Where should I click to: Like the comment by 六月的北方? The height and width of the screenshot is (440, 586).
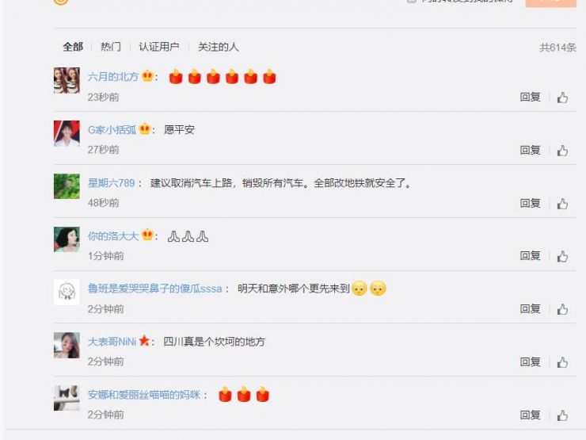click(x=562, y=98)
